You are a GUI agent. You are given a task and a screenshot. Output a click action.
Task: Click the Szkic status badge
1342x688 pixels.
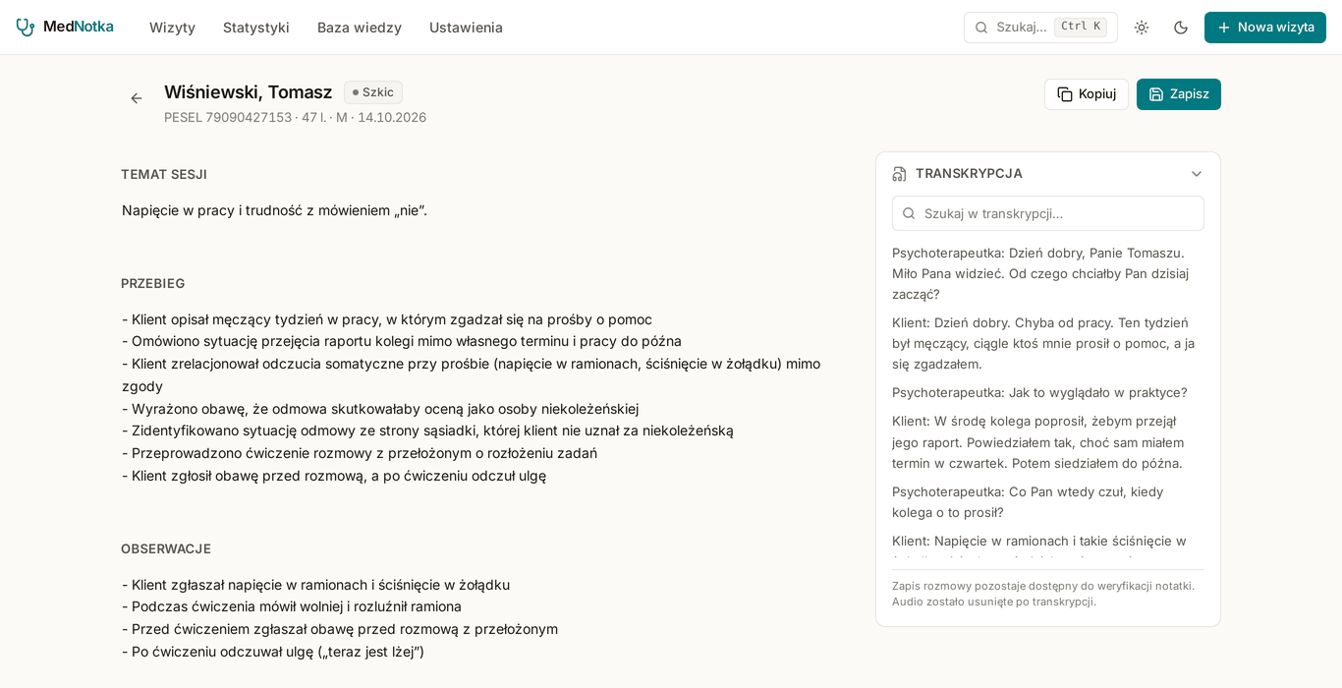point(373,92)
